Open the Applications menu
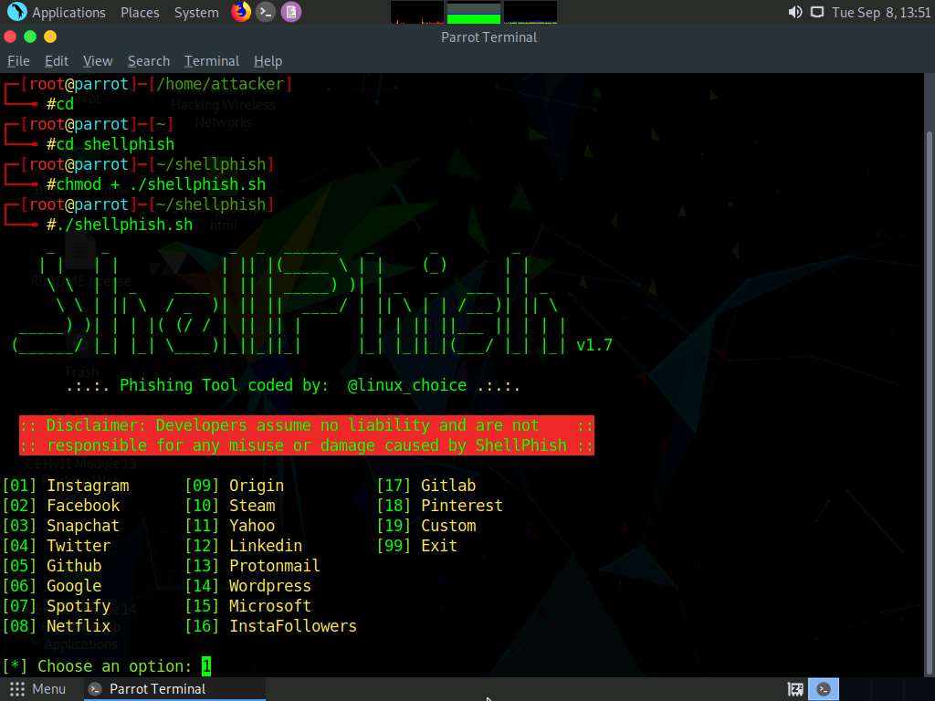This screenshot has width=935, height=701. point(68,13)
